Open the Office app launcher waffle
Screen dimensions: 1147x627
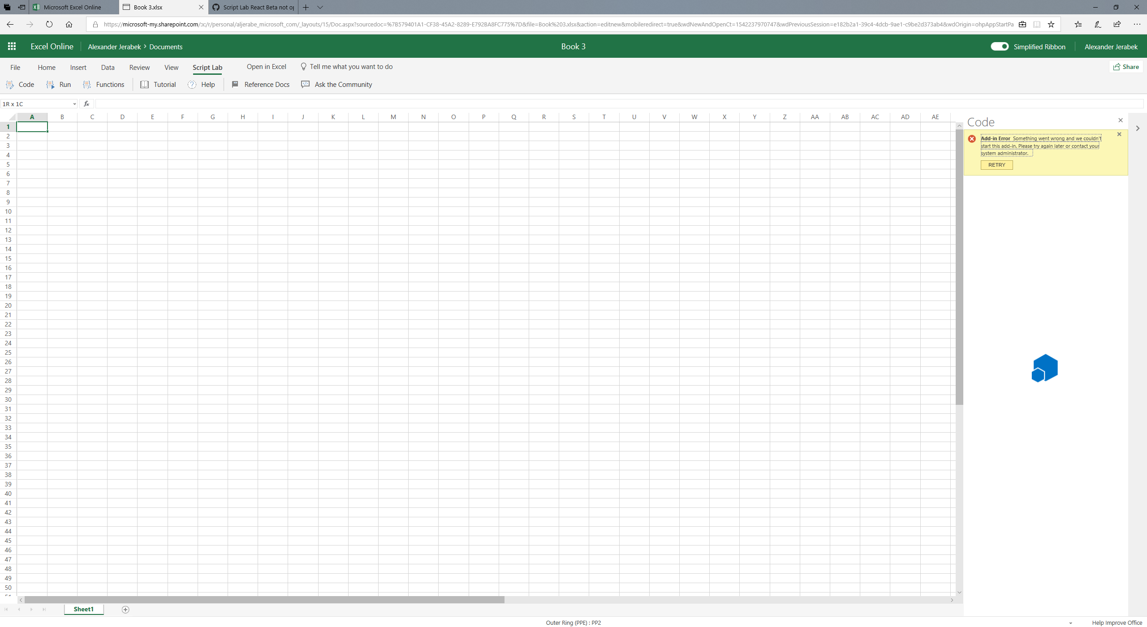pos(12,46)
